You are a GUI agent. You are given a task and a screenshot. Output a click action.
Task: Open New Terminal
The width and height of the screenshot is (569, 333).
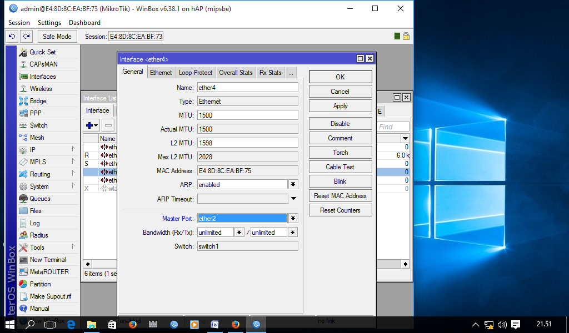click(x=48, y=260)
